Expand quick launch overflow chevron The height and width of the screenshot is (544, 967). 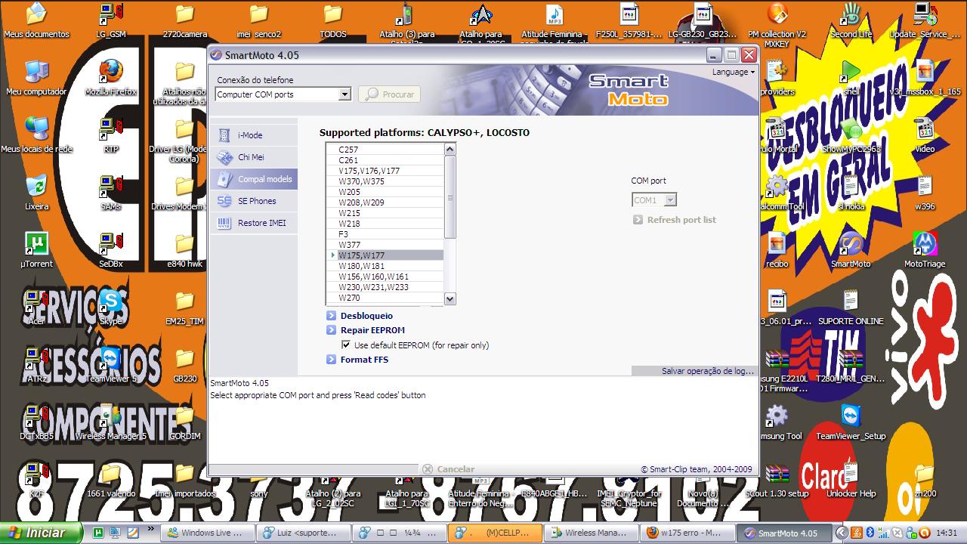pyautogui.click(x=151, y=530)
